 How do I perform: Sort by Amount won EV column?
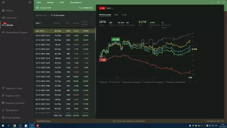tap(85, 23)
